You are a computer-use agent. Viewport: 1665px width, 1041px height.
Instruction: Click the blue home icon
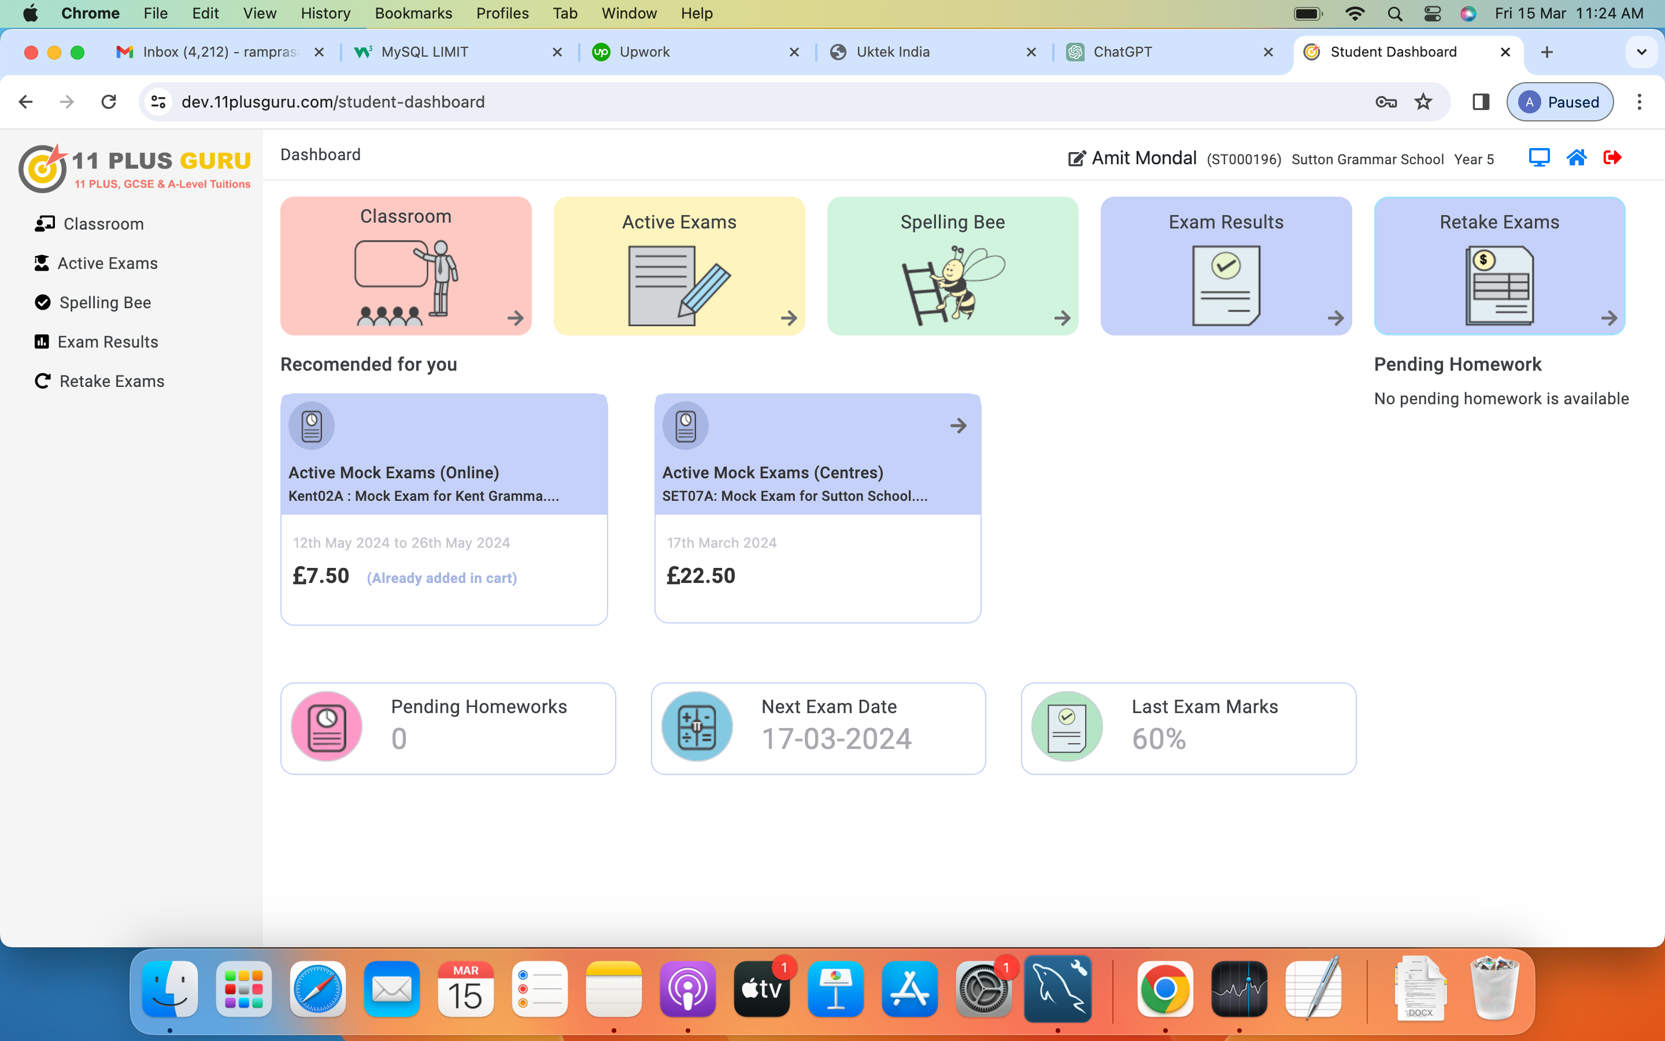click(x=1576, y=158)
